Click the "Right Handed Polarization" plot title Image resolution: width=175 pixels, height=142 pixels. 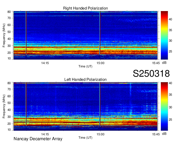tap(85, 8)
